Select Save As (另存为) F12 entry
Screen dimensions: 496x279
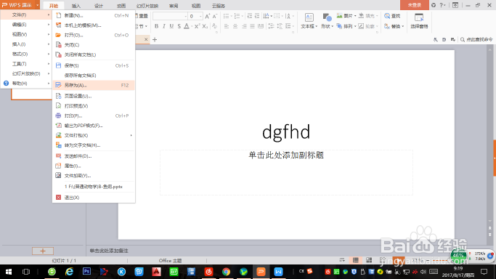point(94,85)
